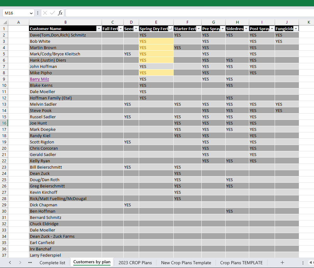Switch to 2023 CROP Plans tab
This screenshot has width=314, height=268.
(x=135, y=263)
